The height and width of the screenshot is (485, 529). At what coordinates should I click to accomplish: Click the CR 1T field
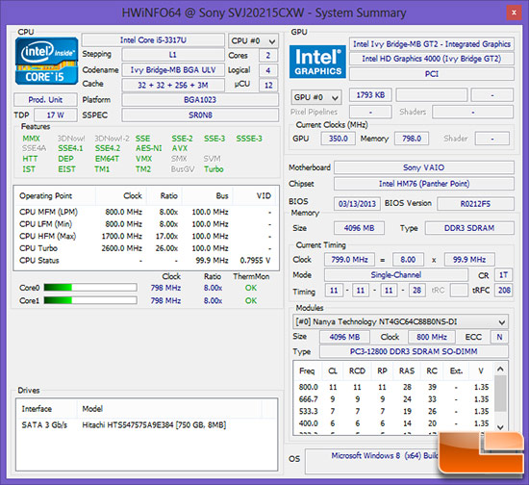(503, 275)
